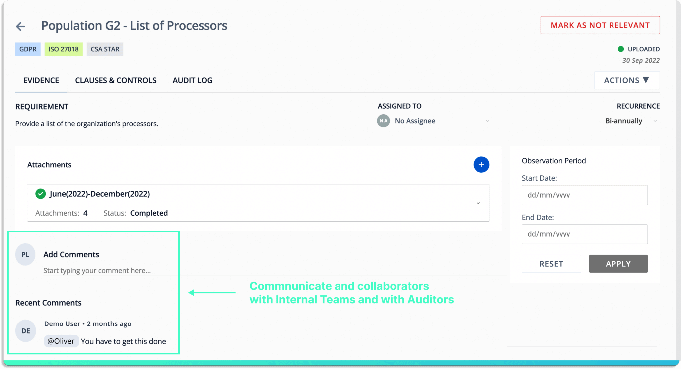Viewport: 681px width, 369px height.
Task: Open the ACTIONS dropdown menu
Action: pos(627,80)
